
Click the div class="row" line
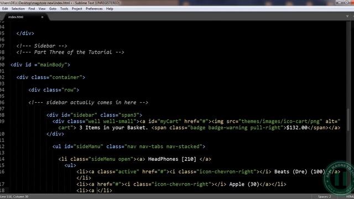pyautogui.click(x=54, y=90)
